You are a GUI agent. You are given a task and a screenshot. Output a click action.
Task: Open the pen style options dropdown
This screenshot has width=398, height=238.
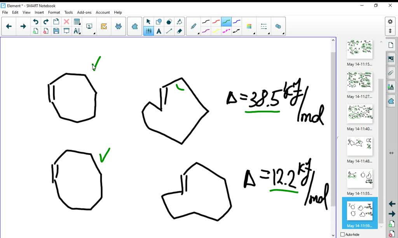(x=198, y=33)
